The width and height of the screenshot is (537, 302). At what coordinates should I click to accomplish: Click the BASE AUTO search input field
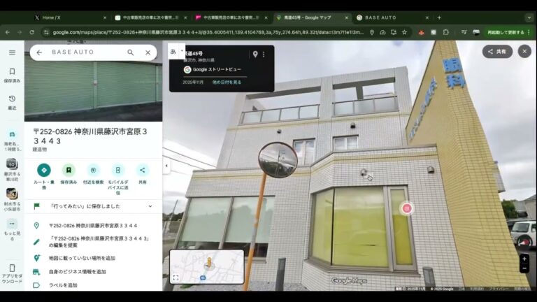coord(84,52)
